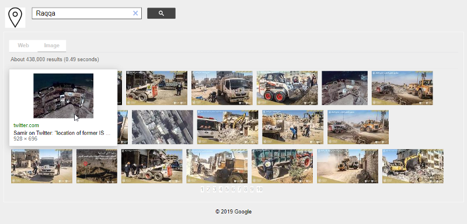
Task: Open the white dump truck thumbnail in top row
Action: (x=222, y=88)
